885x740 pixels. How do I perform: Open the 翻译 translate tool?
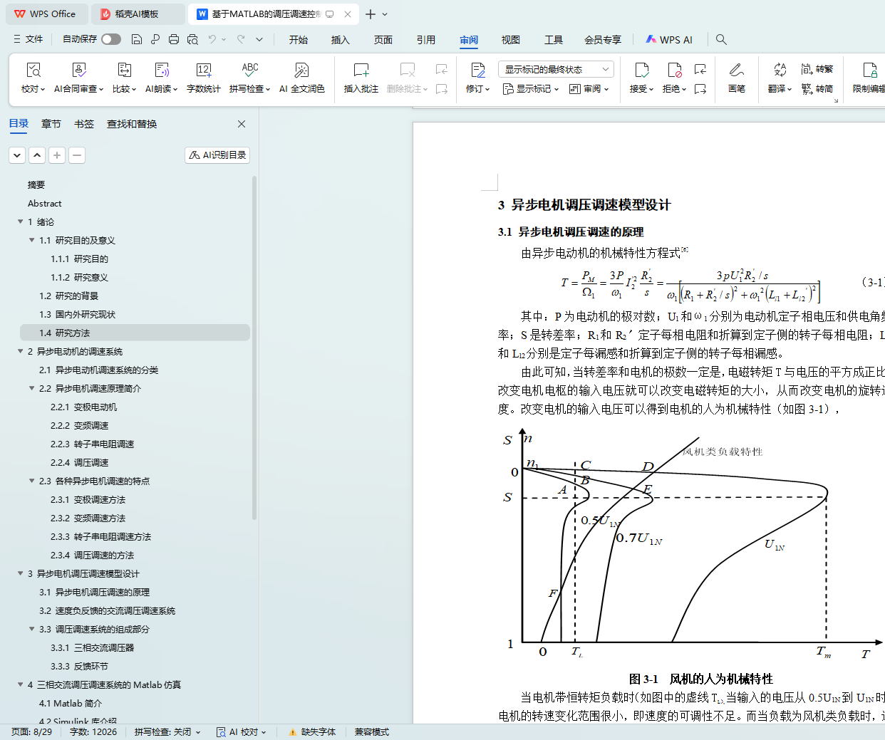coord(780,71)
